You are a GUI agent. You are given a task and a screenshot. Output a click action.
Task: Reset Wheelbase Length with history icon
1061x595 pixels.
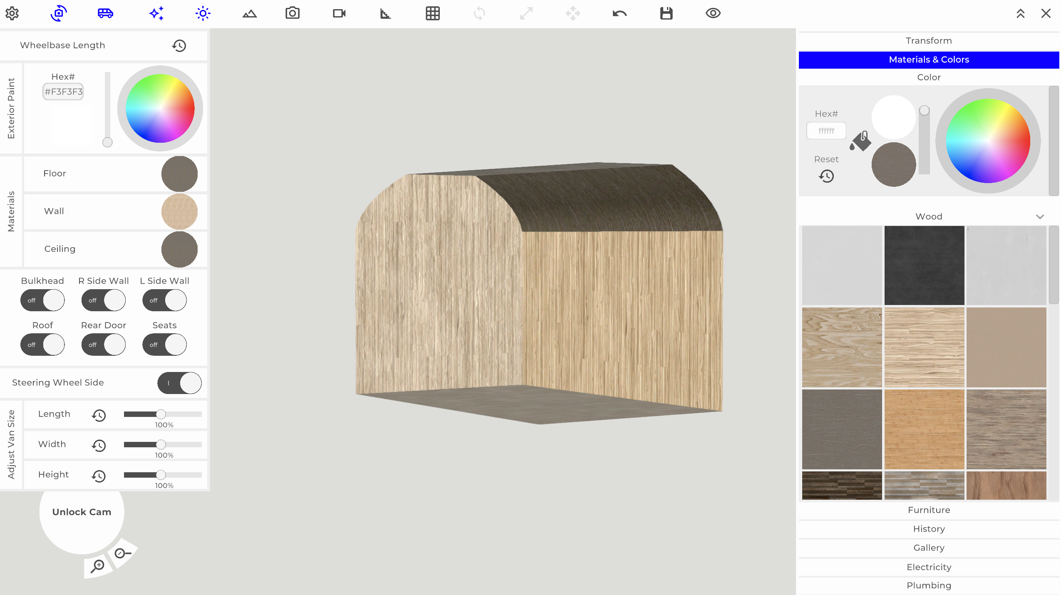click(179, 45)
